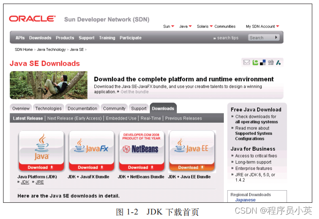Screen dimensions: 319x219
Task: Click the Java coffee cup logo
Action: point(42,147)
